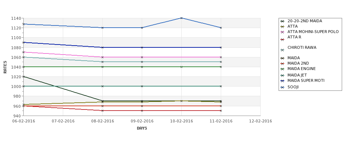Select the black line's 1020 point on 06-02-2016
The height and width of the screenshot is (154, 350).
[23, 76]
